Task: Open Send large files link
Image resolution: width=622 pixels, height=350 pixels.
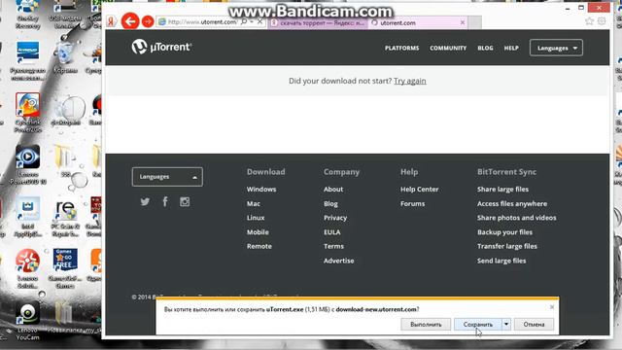Action: (501, 261)
